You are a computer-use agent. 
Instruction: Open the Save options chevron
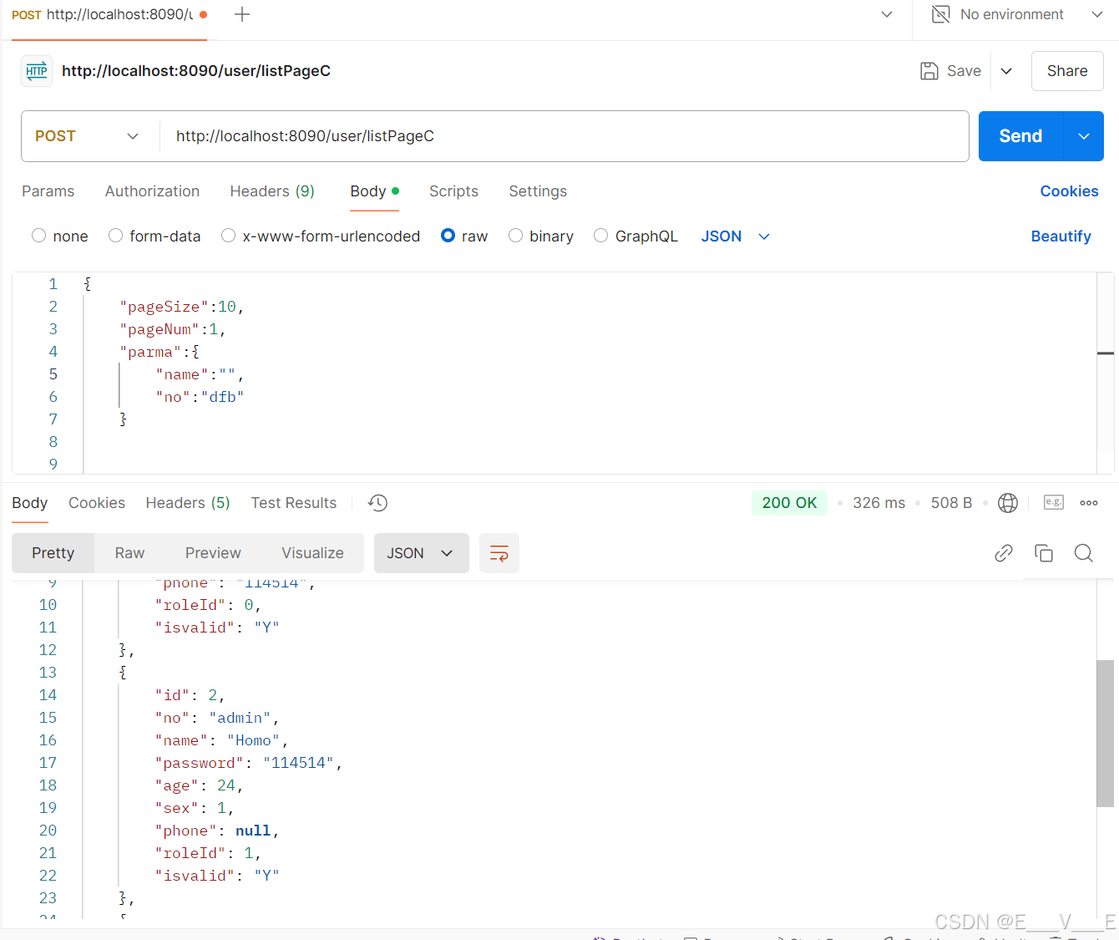[1006, 71]
